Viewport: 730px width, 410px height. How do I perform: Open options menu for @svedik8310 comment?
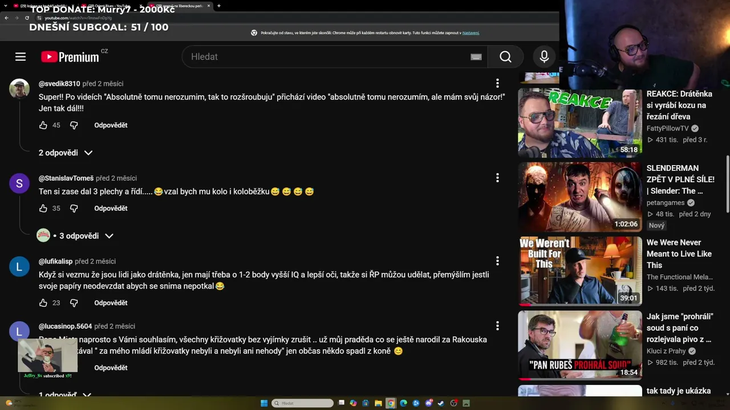497,84
